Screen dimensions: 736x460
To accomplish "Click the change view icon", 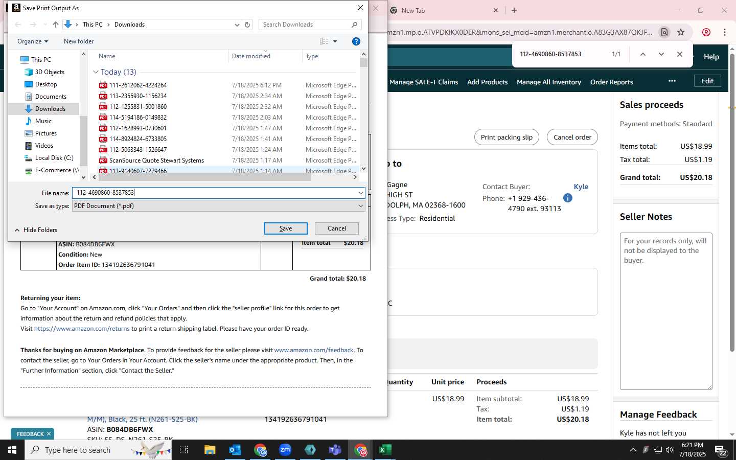I will (324, 41).
